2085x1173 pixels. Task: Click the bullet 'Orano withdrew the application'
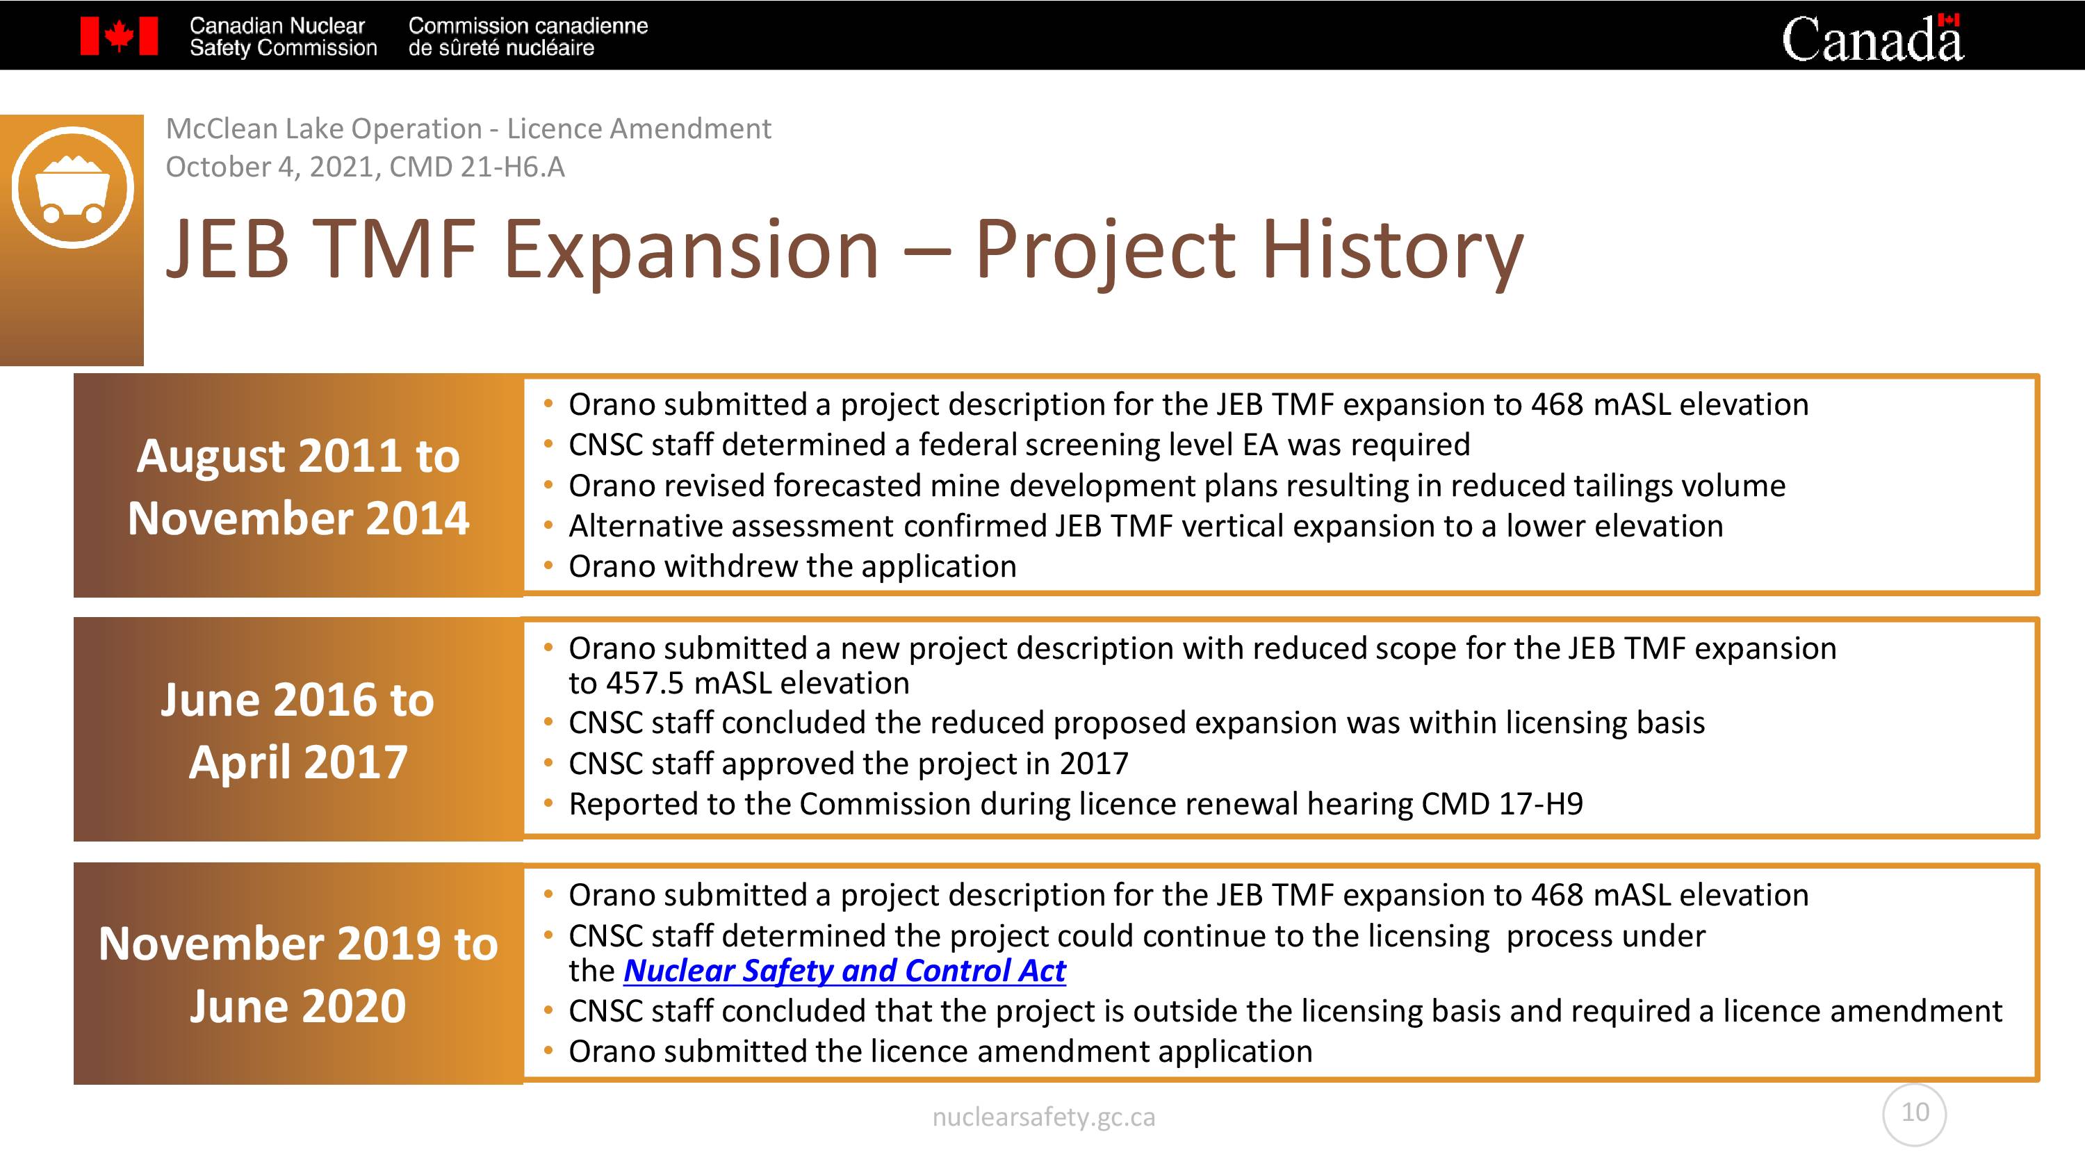click(792, 566)
